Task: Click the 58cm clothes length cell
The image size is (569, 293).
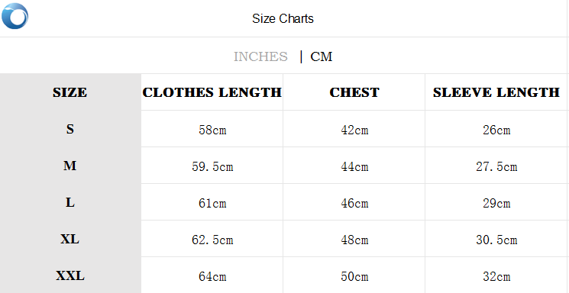Action: [212, 130]
